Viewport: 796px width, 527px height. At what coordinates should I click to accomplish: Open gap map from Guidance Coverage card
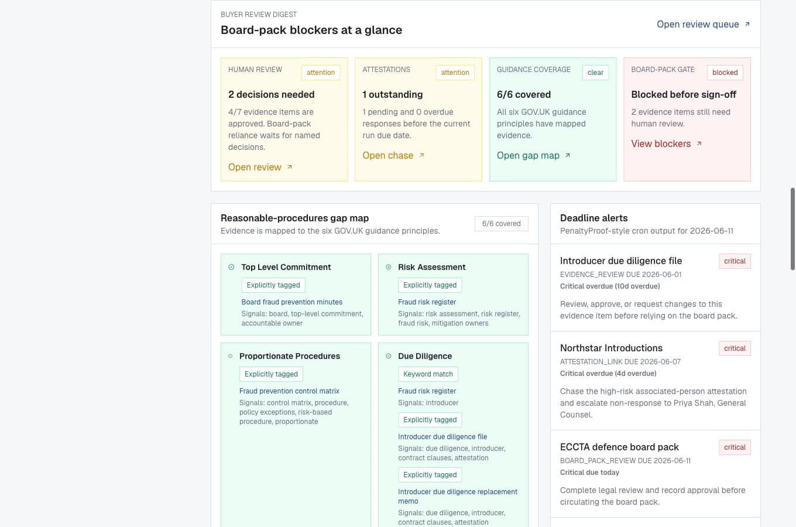(x=533, y=155)
